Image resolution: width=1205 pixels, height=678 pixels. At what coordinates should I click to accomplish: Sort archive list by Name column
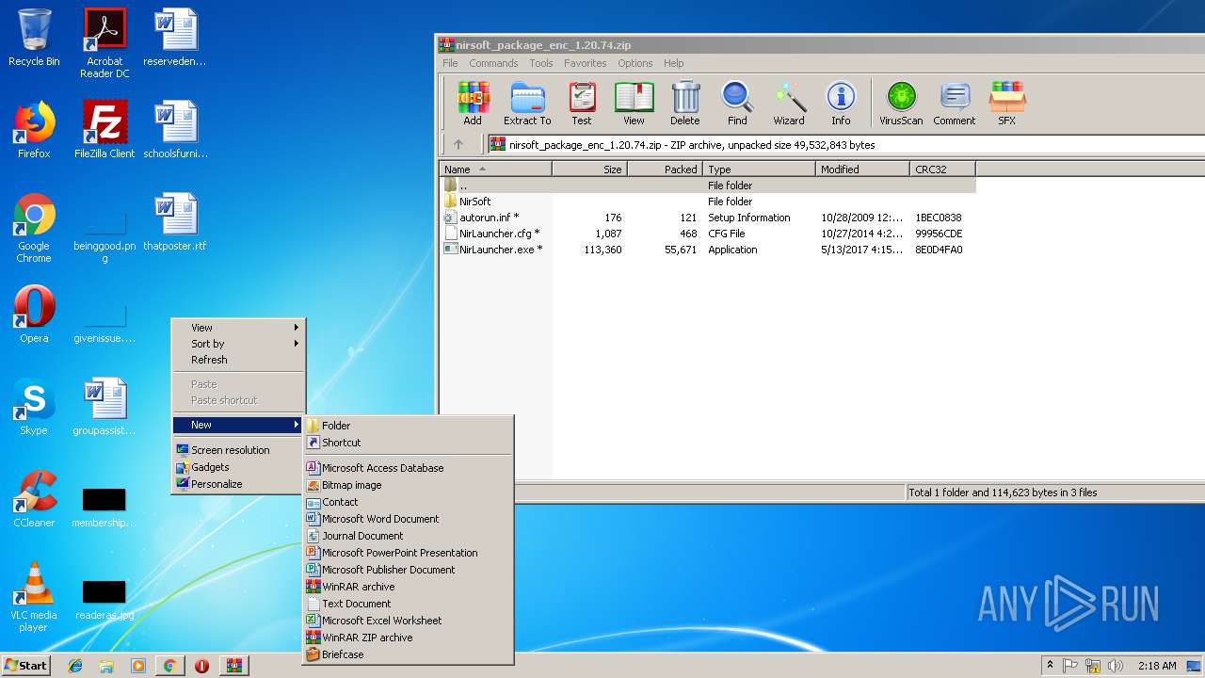pyautogui.click(x=495, y=169)
